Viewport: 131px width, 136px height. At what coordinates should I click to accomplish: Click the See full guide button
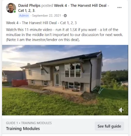(109, 126)
